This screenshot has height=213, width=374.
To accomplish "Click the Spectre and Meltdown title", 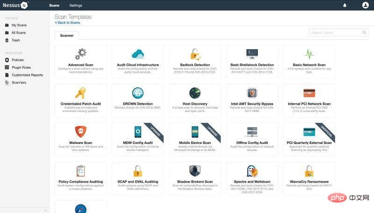I will click(252, 182).
